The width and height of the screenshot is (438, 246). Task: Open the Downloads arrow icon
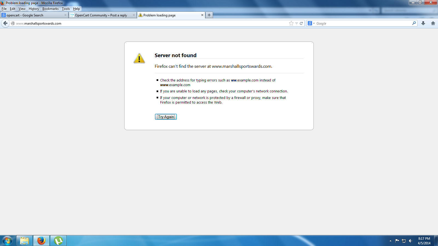pyautogui.click(x=423, y=23)
